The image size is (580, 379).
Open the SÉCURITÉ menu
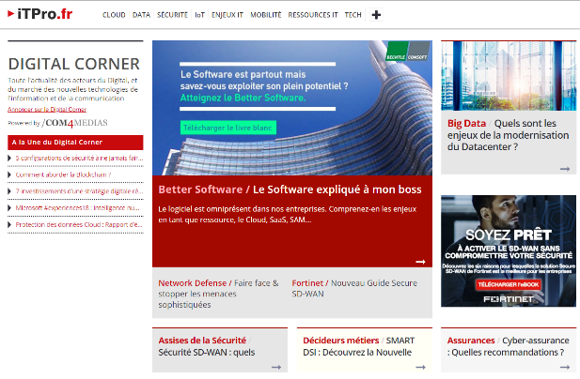172,15
